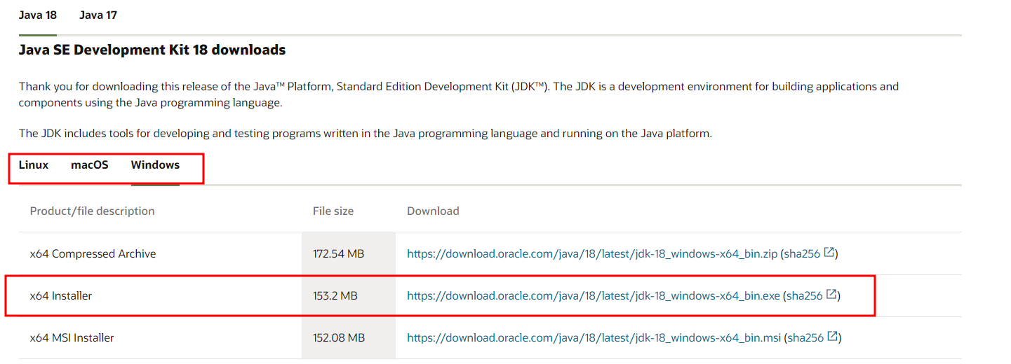
Task: Click external link icon in msi row
Action: tap(832, 337)
